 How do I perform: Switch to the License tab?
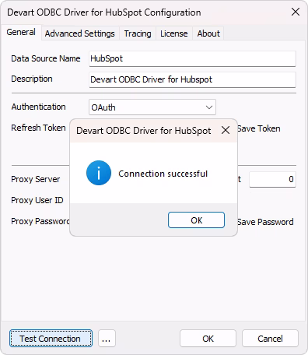[174, 33]
